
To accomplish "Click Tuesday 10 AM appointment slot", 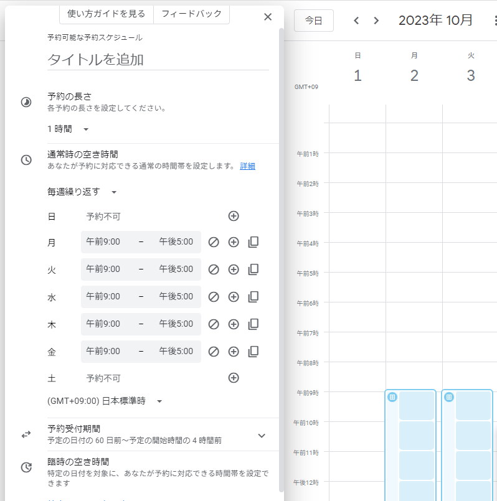I will [x=473, y=436].
